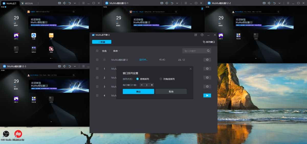Open the hamburger menu in MuMu模拟器12-1 window
This screenshot has height=144, width=307.
coord(186,3)
